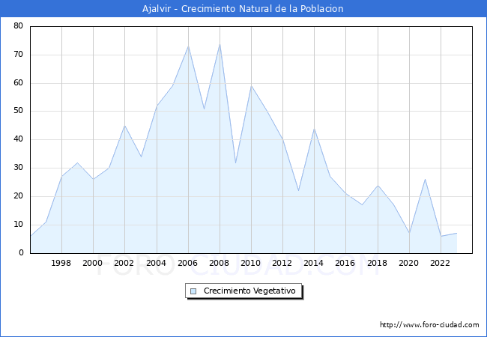Click the x-axis label 2022
487x337 pixels.
[440, 263]
